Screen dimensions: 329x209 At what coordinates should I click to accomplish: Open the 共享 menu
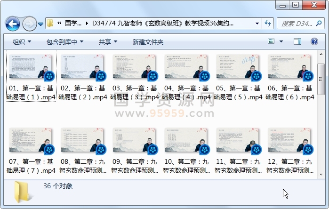pos(108,42)
